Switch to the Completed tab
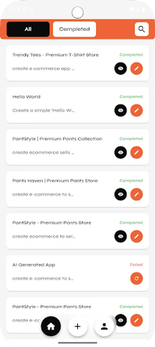The image size is (155, 347). coord(74,29)
